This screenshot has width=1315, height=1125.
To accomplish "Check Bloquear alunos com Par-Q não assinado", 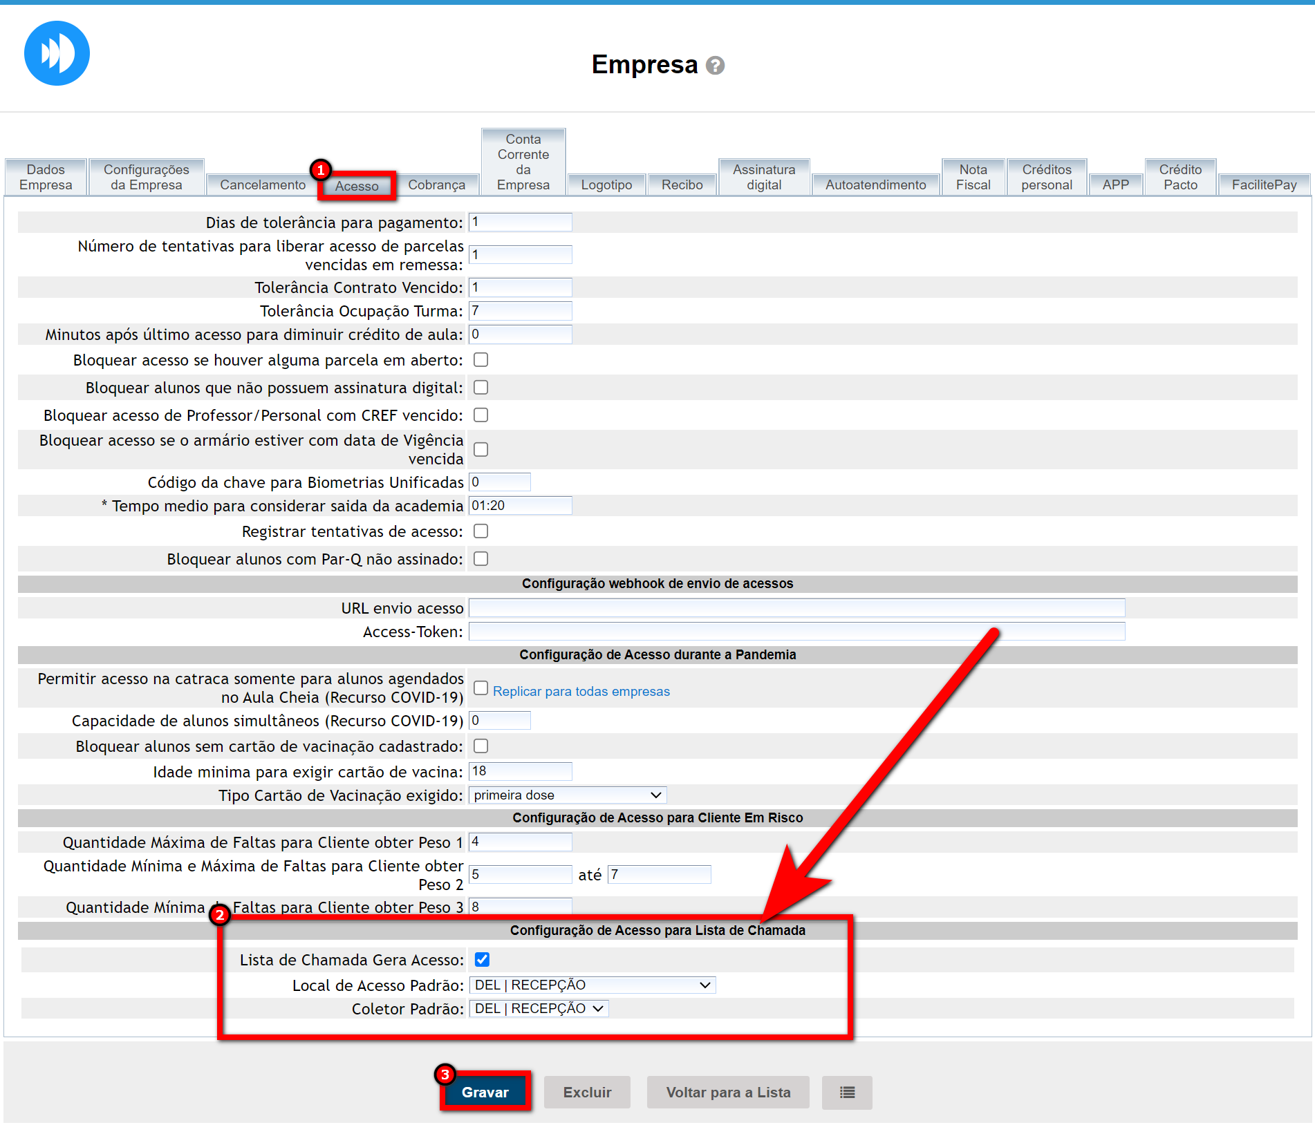I will point(481,559).
